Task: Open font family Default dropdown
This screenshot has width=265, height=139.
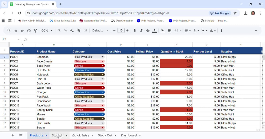Action: [x=100, y=30]
